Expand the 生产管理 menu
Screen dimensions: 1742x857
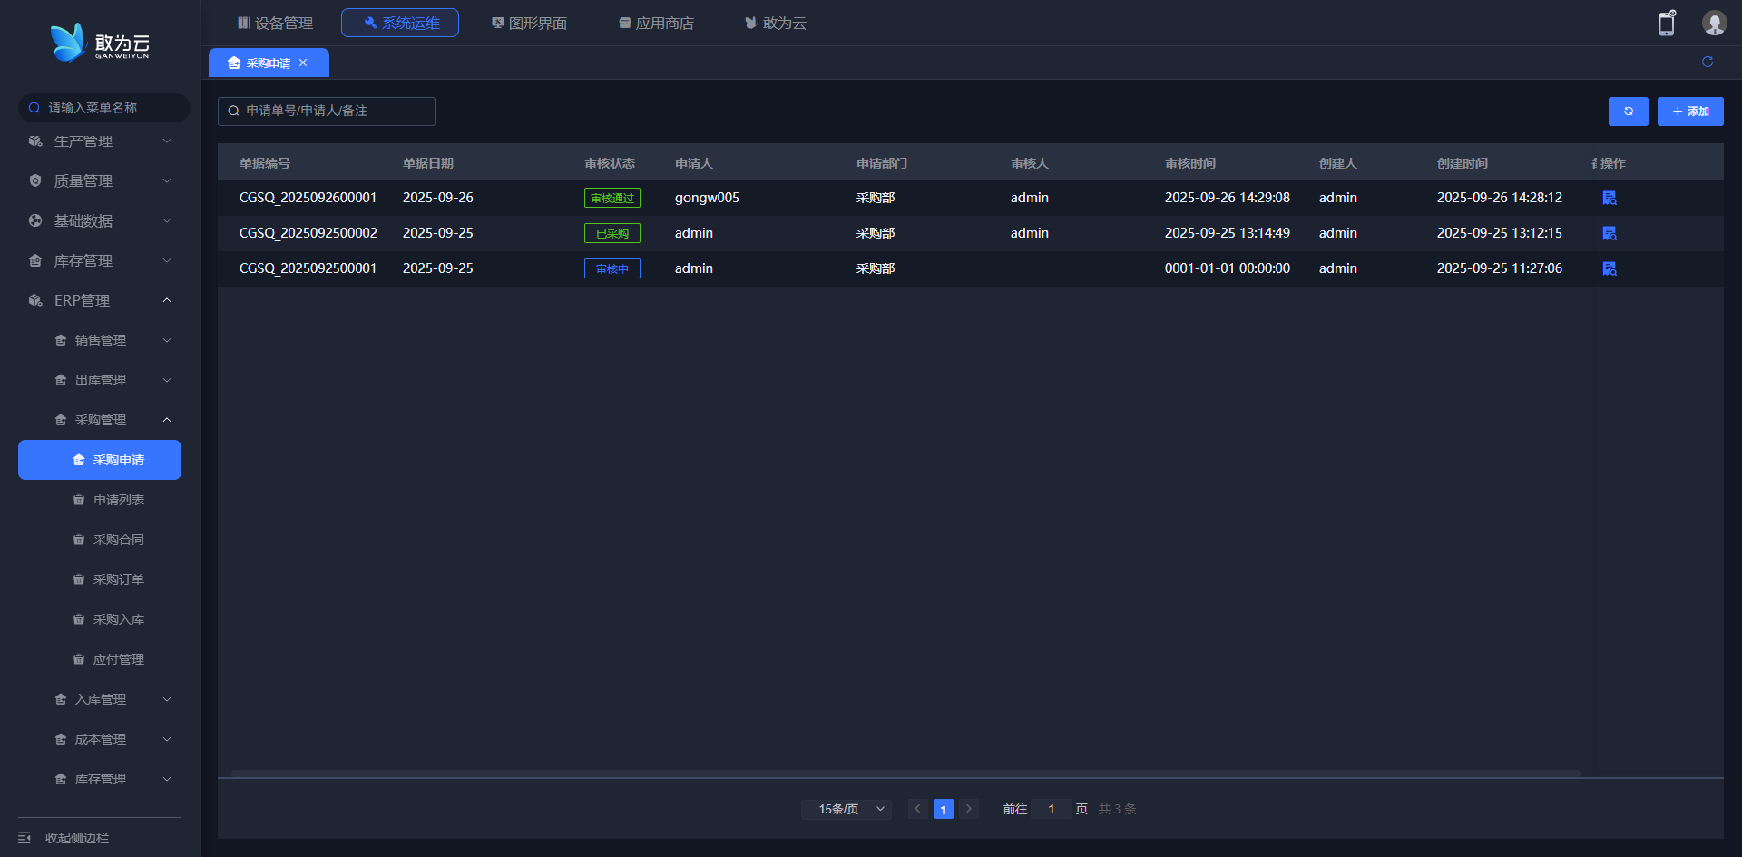(x=100, y=141)
